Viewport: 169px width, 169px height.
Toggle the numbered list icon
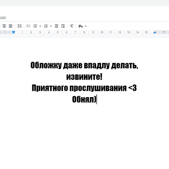(46, 26)
